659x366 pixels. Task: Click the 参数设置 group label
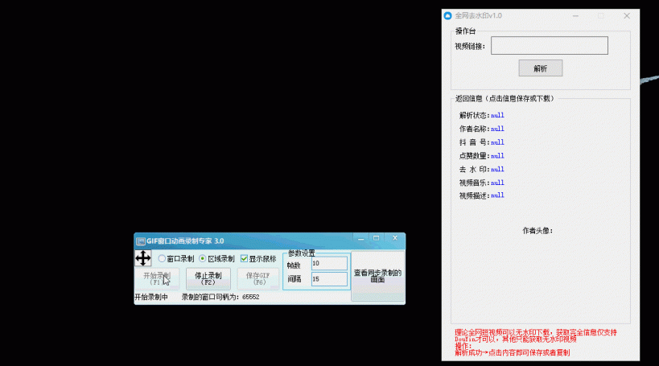[x=302, y=253]
